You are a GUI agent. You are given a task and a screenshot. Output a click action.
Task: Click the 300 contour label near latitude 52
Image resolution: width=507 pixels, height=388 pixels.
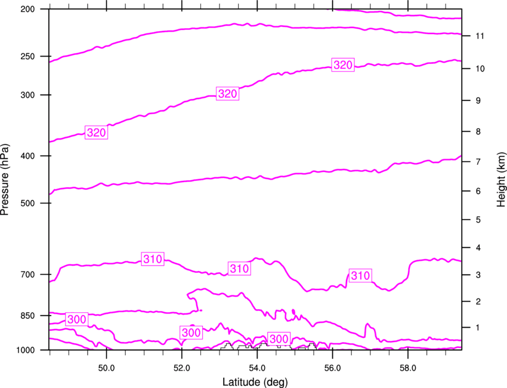[x=191, y=332]
